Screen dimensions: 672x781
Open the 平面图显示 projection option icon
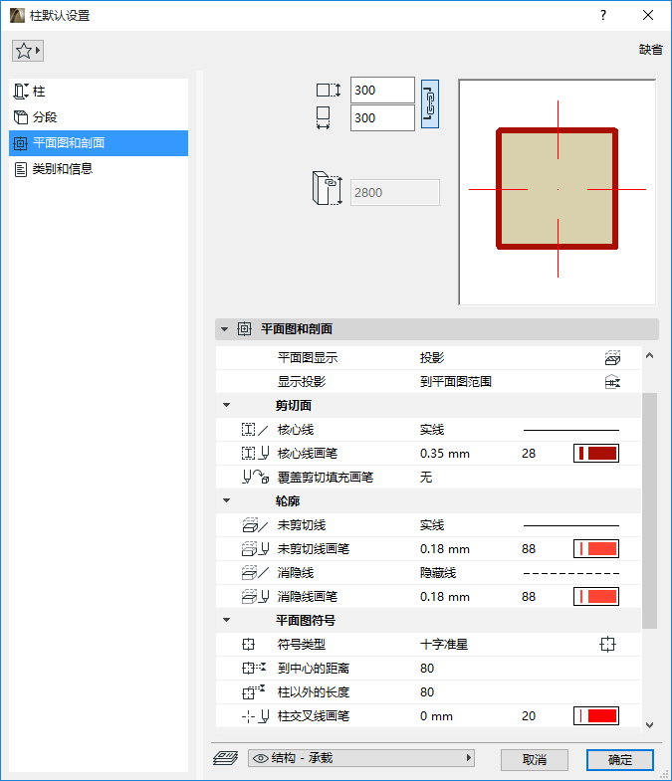[x=612, y=357]
